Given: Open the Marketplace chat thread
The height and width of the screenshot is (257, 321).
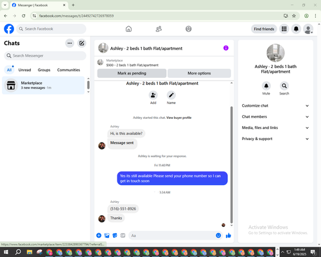Looking at the screenshot, I should pos(43,85).
